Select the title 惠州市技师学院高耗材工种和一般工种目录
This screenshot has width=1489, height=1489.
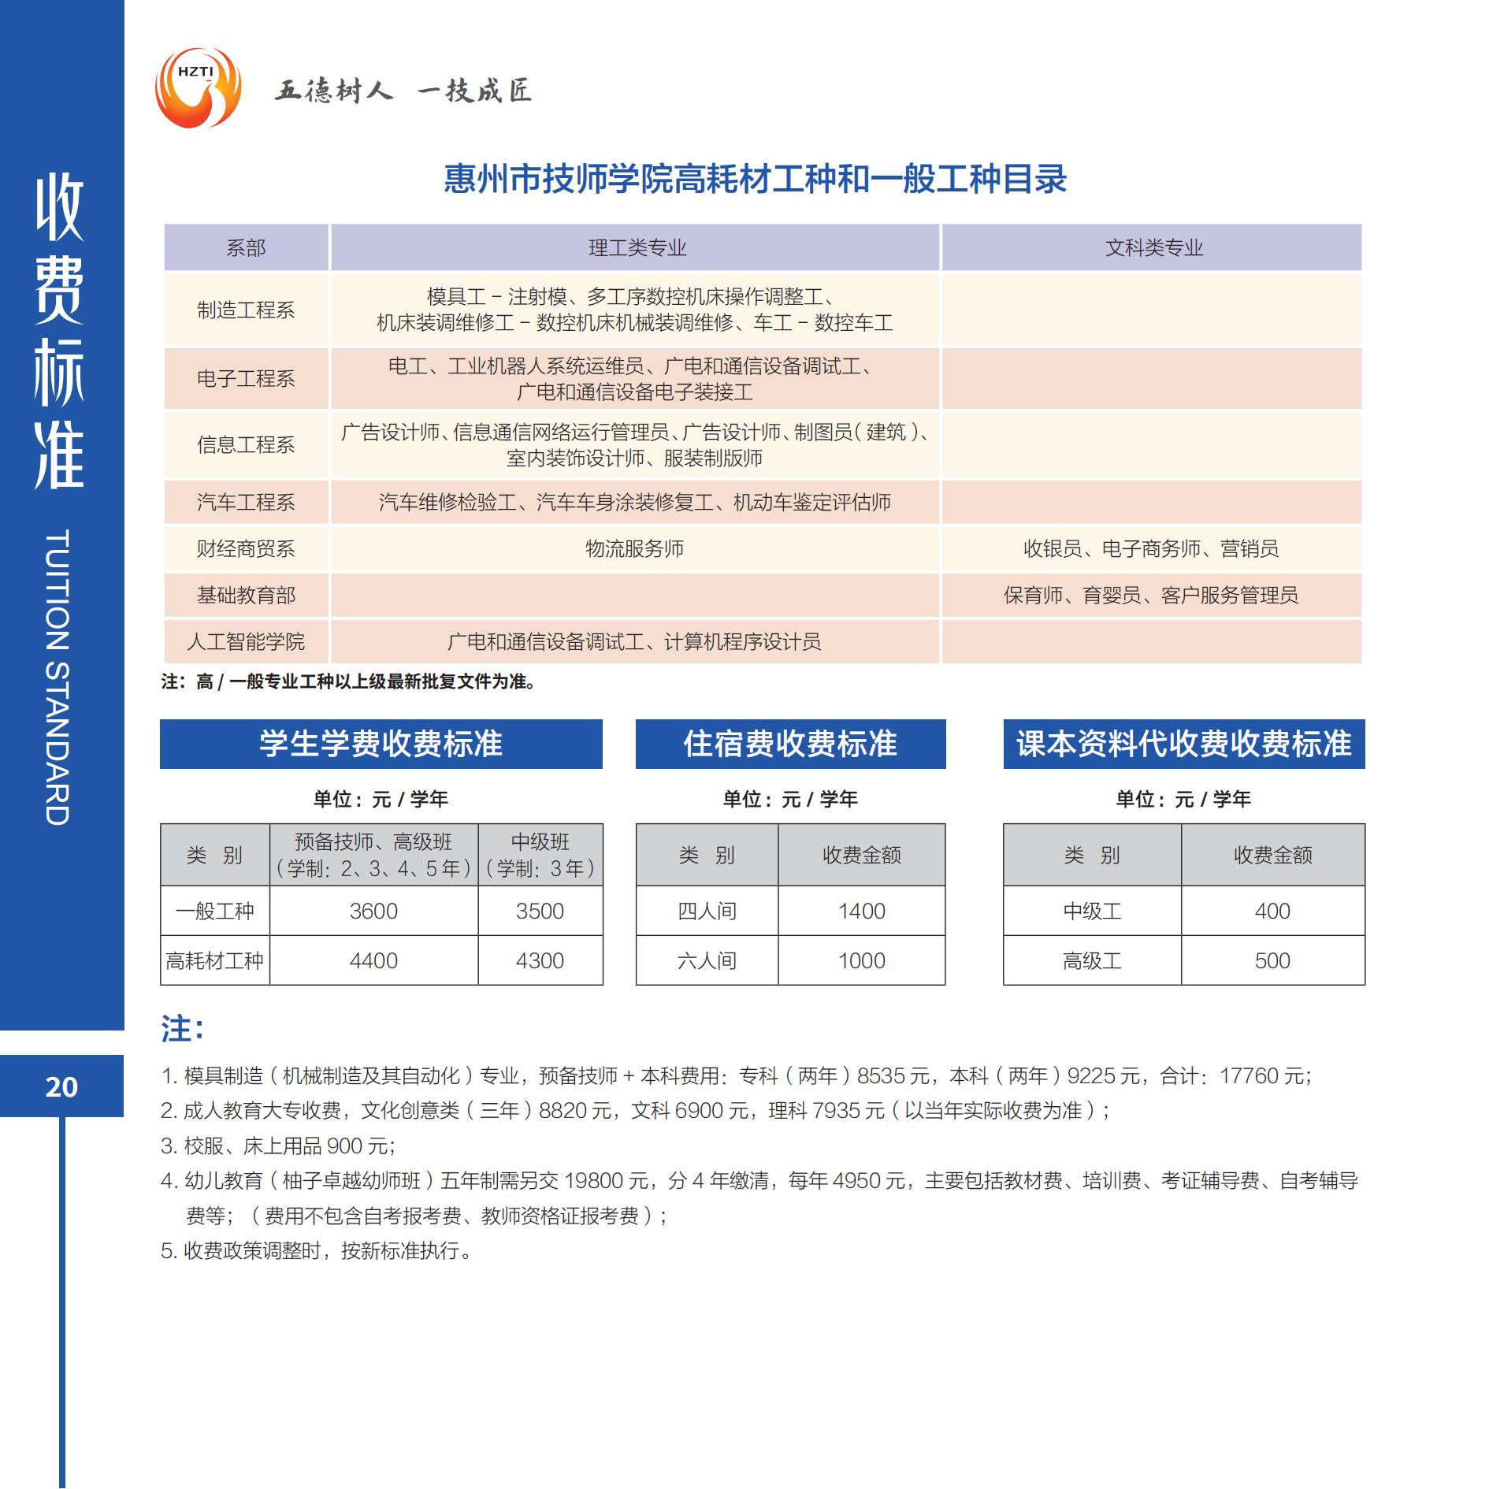click(x=756, y=179)
